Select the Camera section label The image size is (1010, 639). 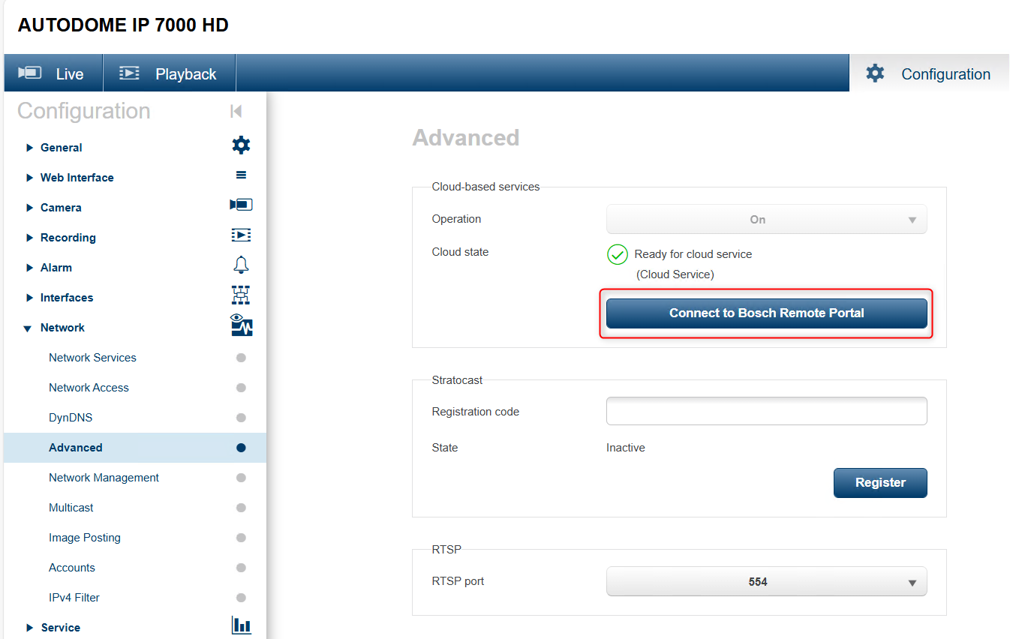(x=61, y=208)
